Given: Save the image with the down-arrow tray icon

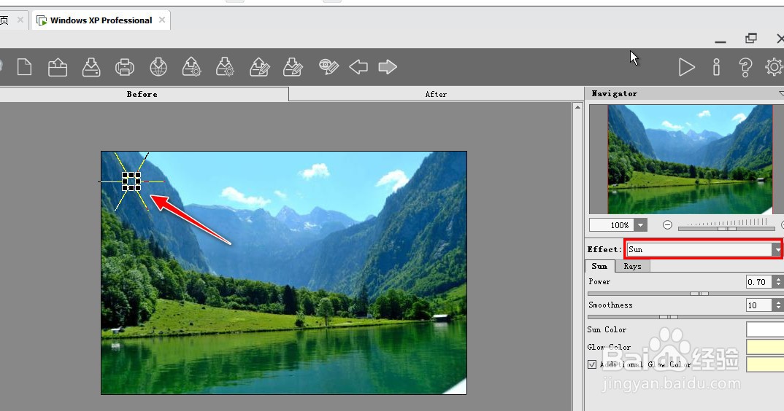Looking at the screenshot, I should tap(91, 67).
